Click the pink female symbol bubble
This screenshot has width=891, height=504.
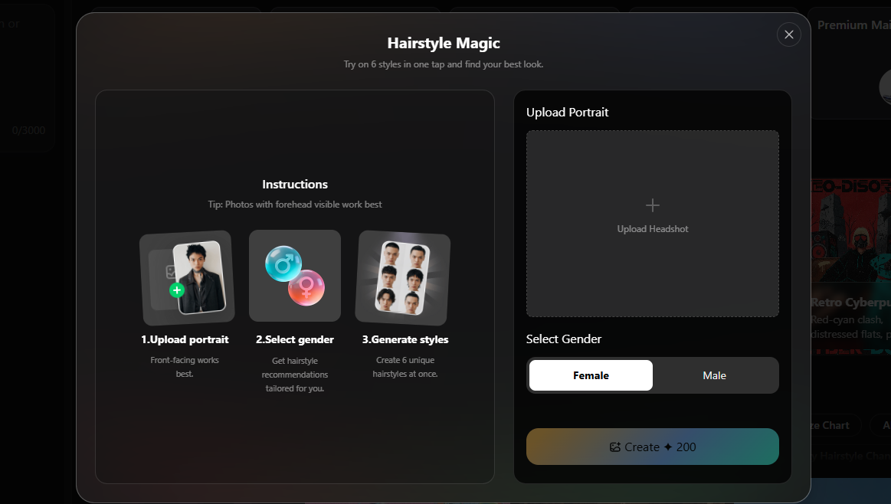(x=306, y=287)
